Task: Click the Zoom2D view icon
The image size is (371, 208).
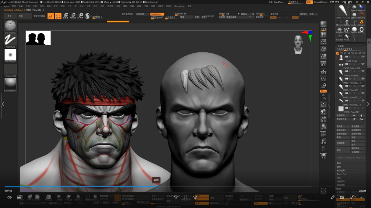Action: click(323, 42)
